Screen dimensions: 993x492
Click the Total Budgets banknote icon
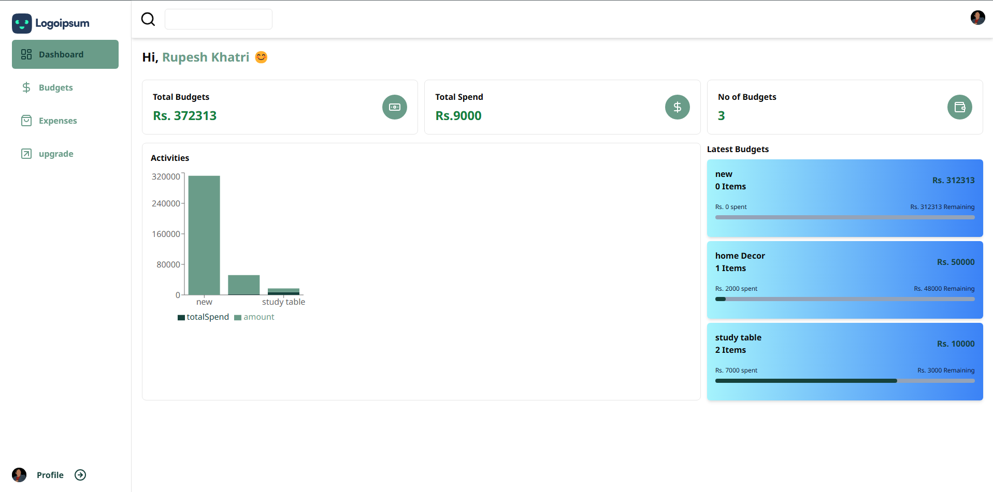(395, 107)
